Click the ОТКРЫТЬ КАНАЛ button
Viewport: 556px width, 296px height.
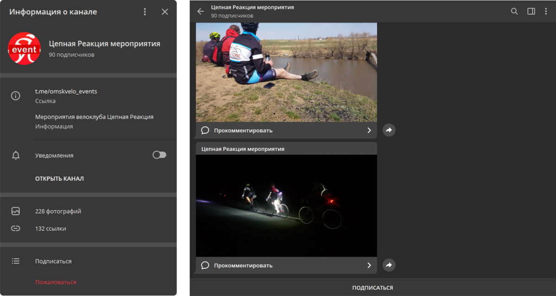pyautogui.click(x=59, y=179)
